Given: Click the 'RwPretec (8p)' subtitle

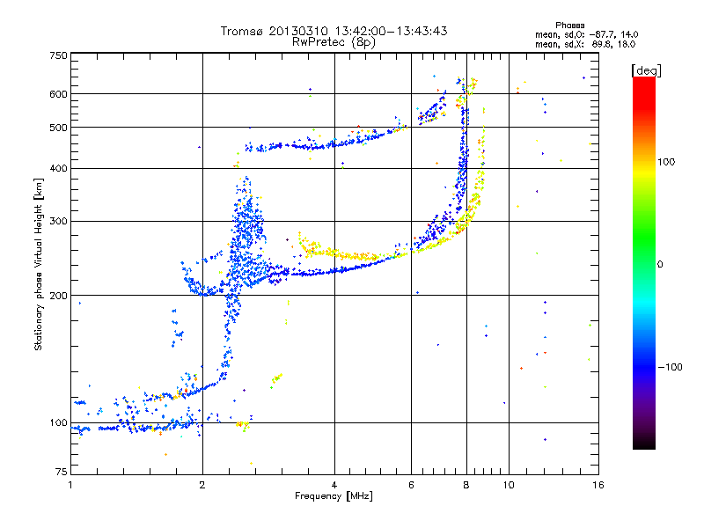Looking at the screenshot, I should tap(334, 42).
